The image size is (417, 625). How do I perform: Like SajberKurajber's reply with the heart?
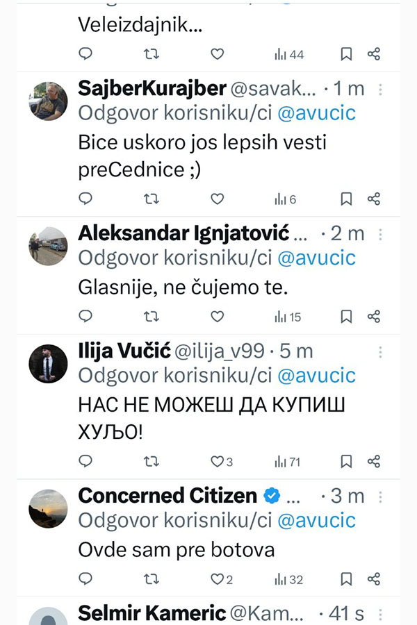217,199
